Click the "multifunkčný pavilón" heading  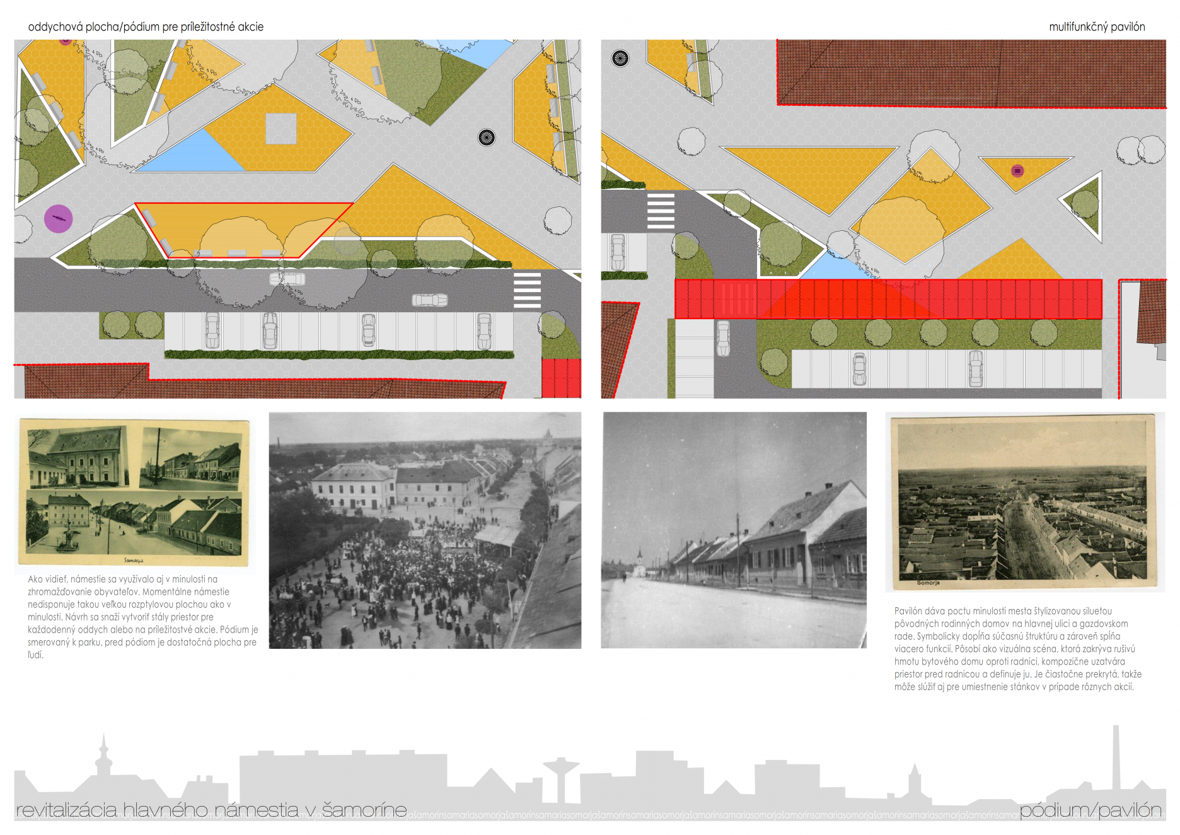[1097, 27]
